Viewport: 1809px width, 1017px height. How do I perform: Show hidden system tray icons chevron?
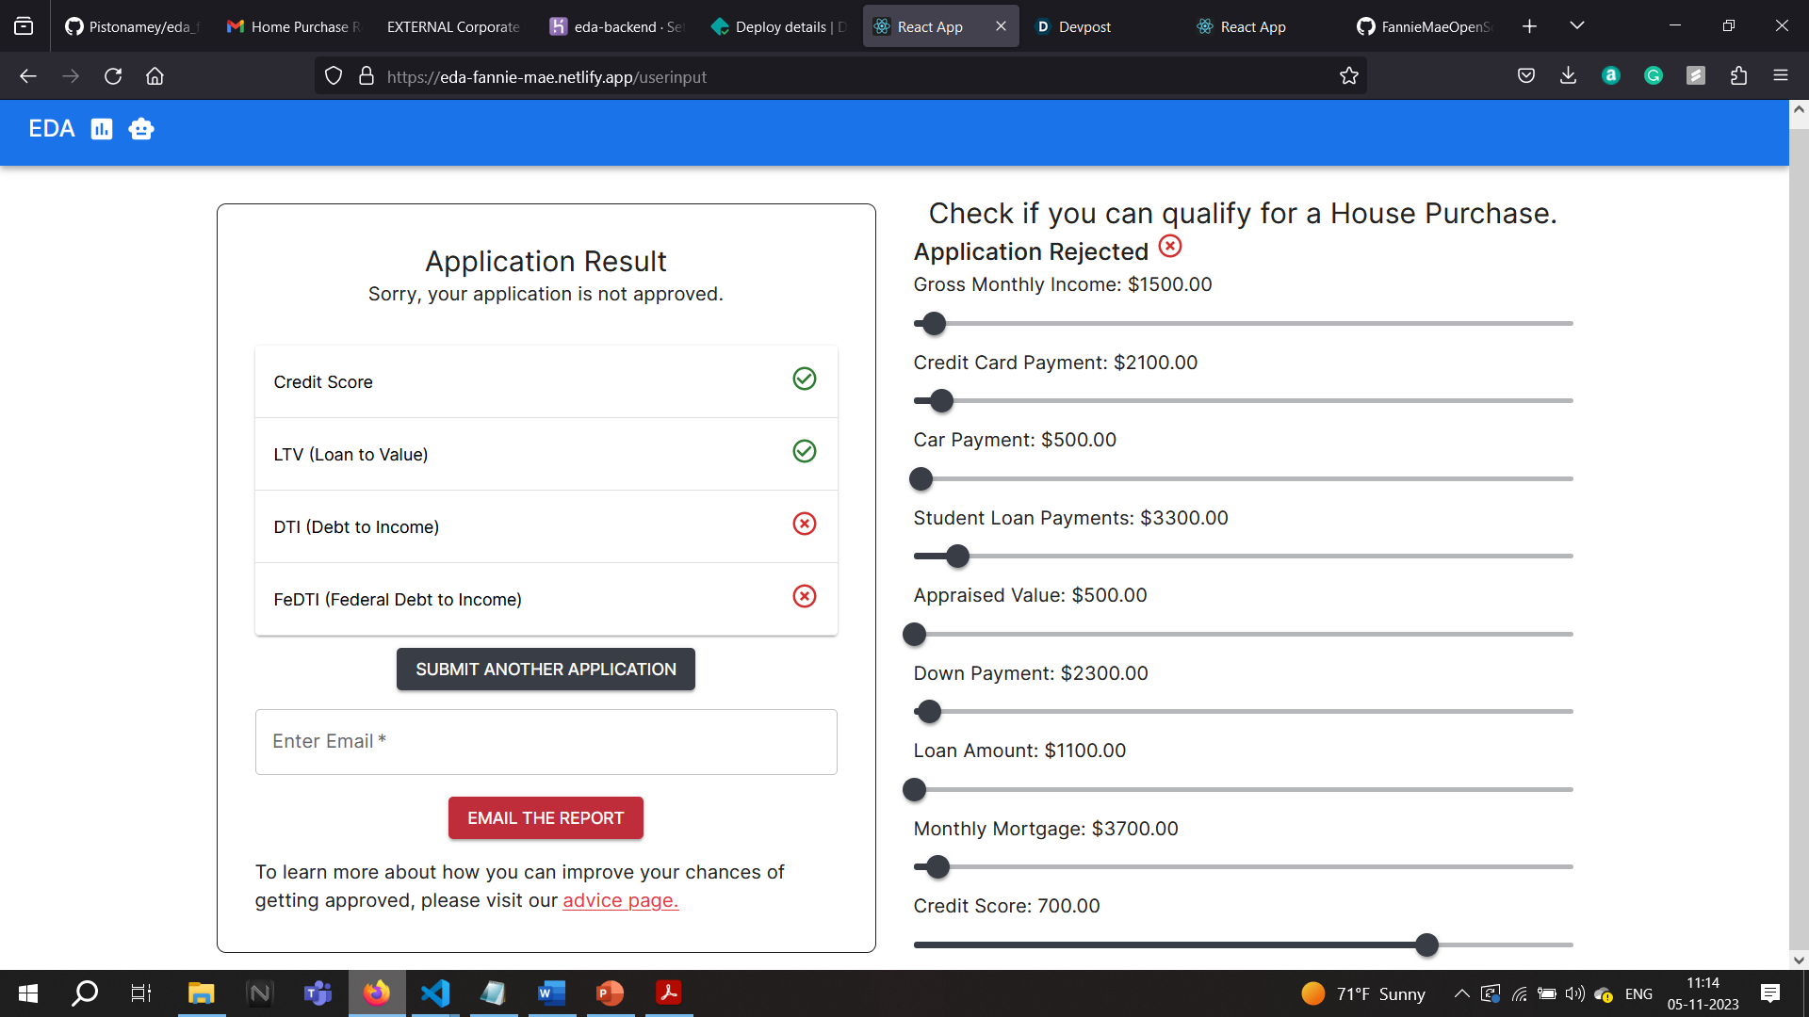coord(1461,993)
